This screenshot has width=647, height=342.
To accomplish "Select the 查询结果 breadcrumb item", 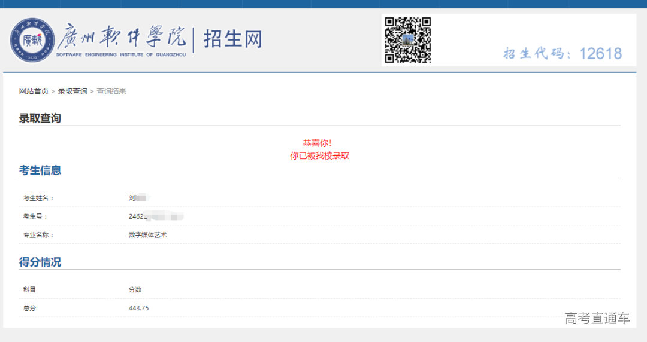I will tap(111, 91).
